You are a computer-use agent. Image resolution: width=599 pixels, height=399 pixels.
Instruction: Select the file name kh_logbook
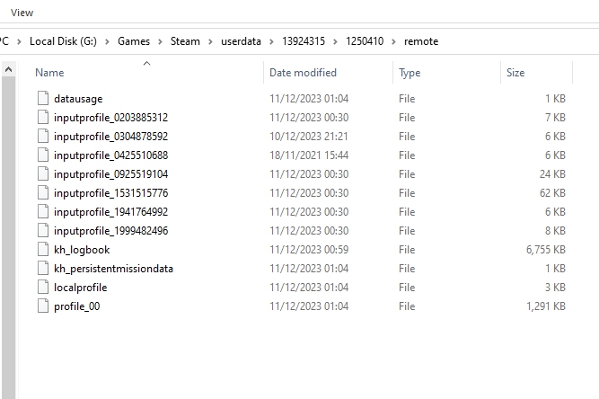82,250
